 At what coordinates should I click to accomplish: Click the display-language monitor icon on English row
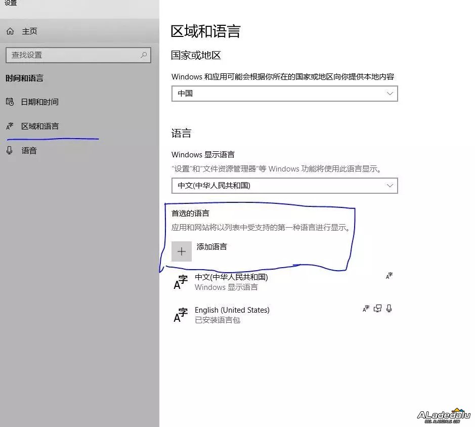coord(377,309)
